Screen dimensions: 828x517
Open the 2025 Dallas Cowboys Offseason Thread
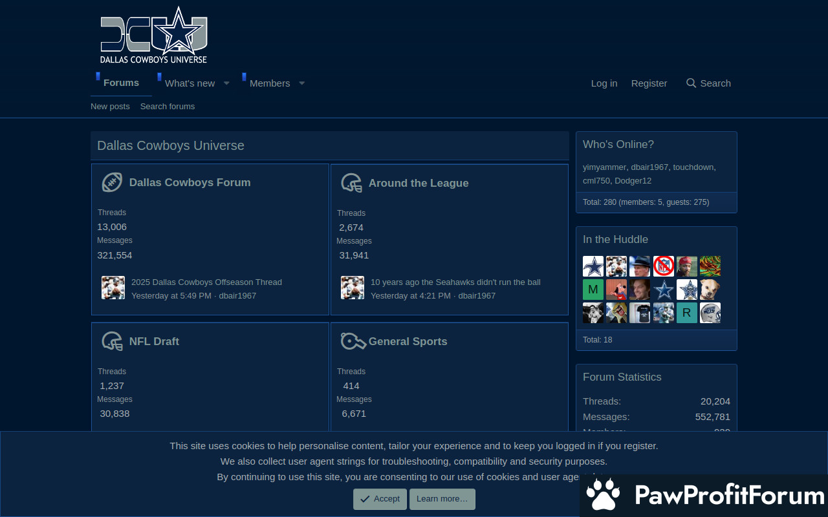(206, 282)
